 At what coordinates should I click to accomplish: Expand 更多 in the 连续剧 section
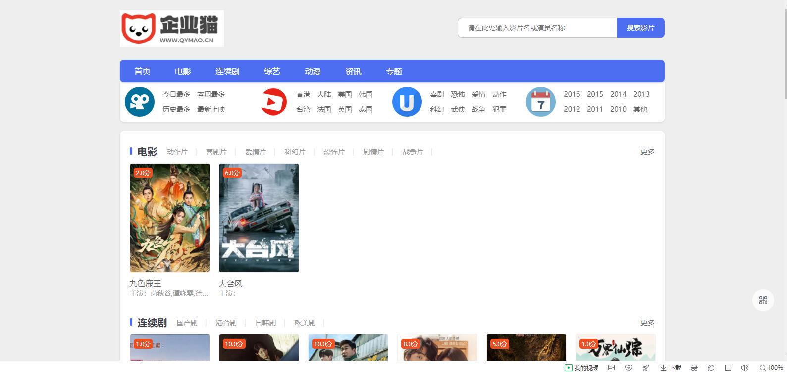pos(647,323)
